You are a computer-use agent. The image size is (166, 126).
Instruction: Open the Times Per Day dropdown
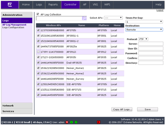pos(144,22)
